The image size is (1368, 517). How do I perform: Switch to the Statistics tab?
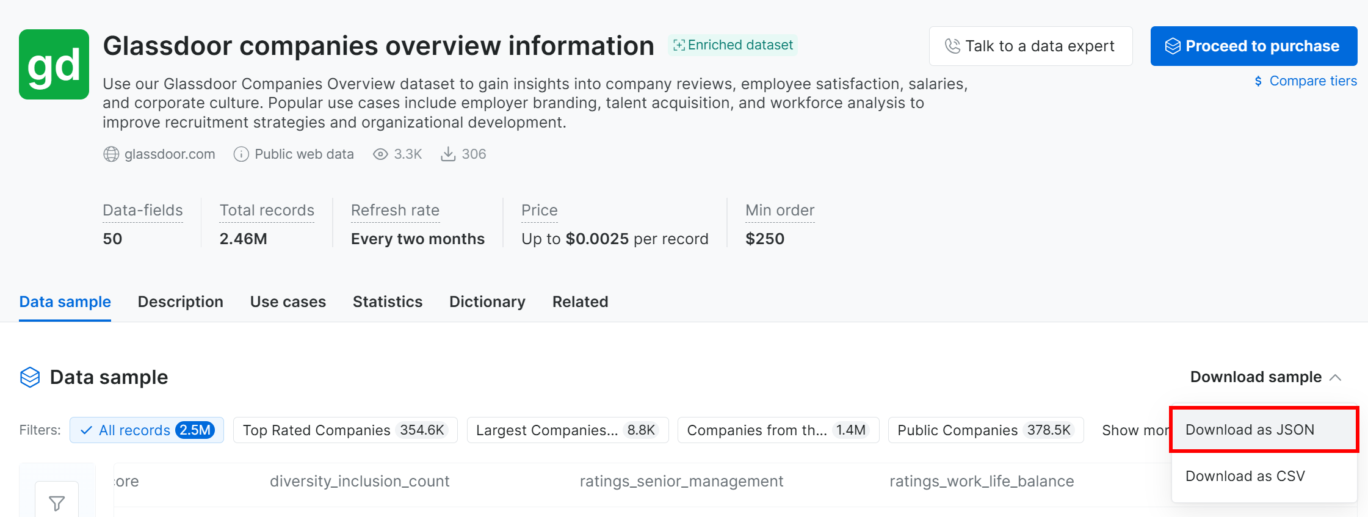point(388,302)
